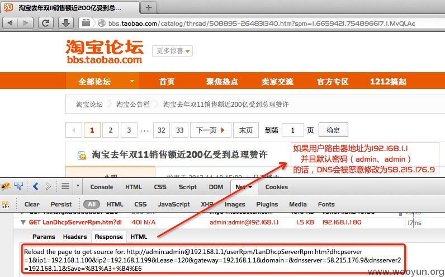Go back in Firebug panel history
This screenshot has height=277, width=445.
point(35,186)
